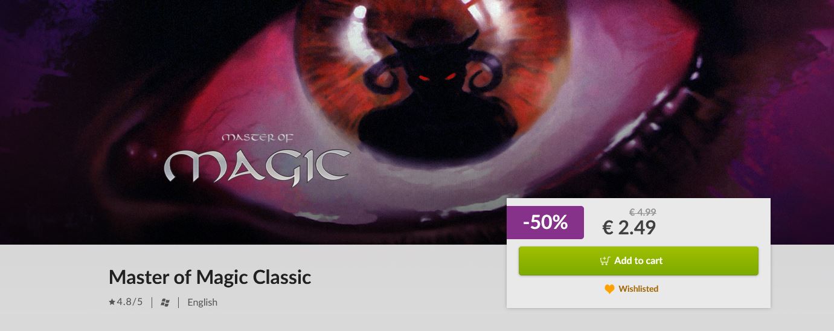Click the struck-through € 4.99 original price
Image resolution: width=834 pixels, height=331 pixels.
coord(643,212)
